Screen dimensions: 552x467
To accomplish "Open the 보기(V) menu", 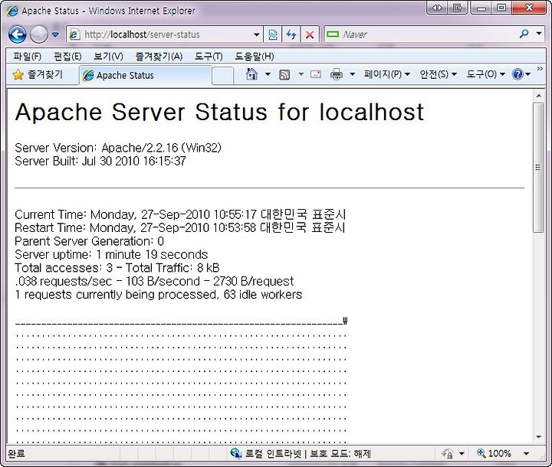I will coord(108,56).
